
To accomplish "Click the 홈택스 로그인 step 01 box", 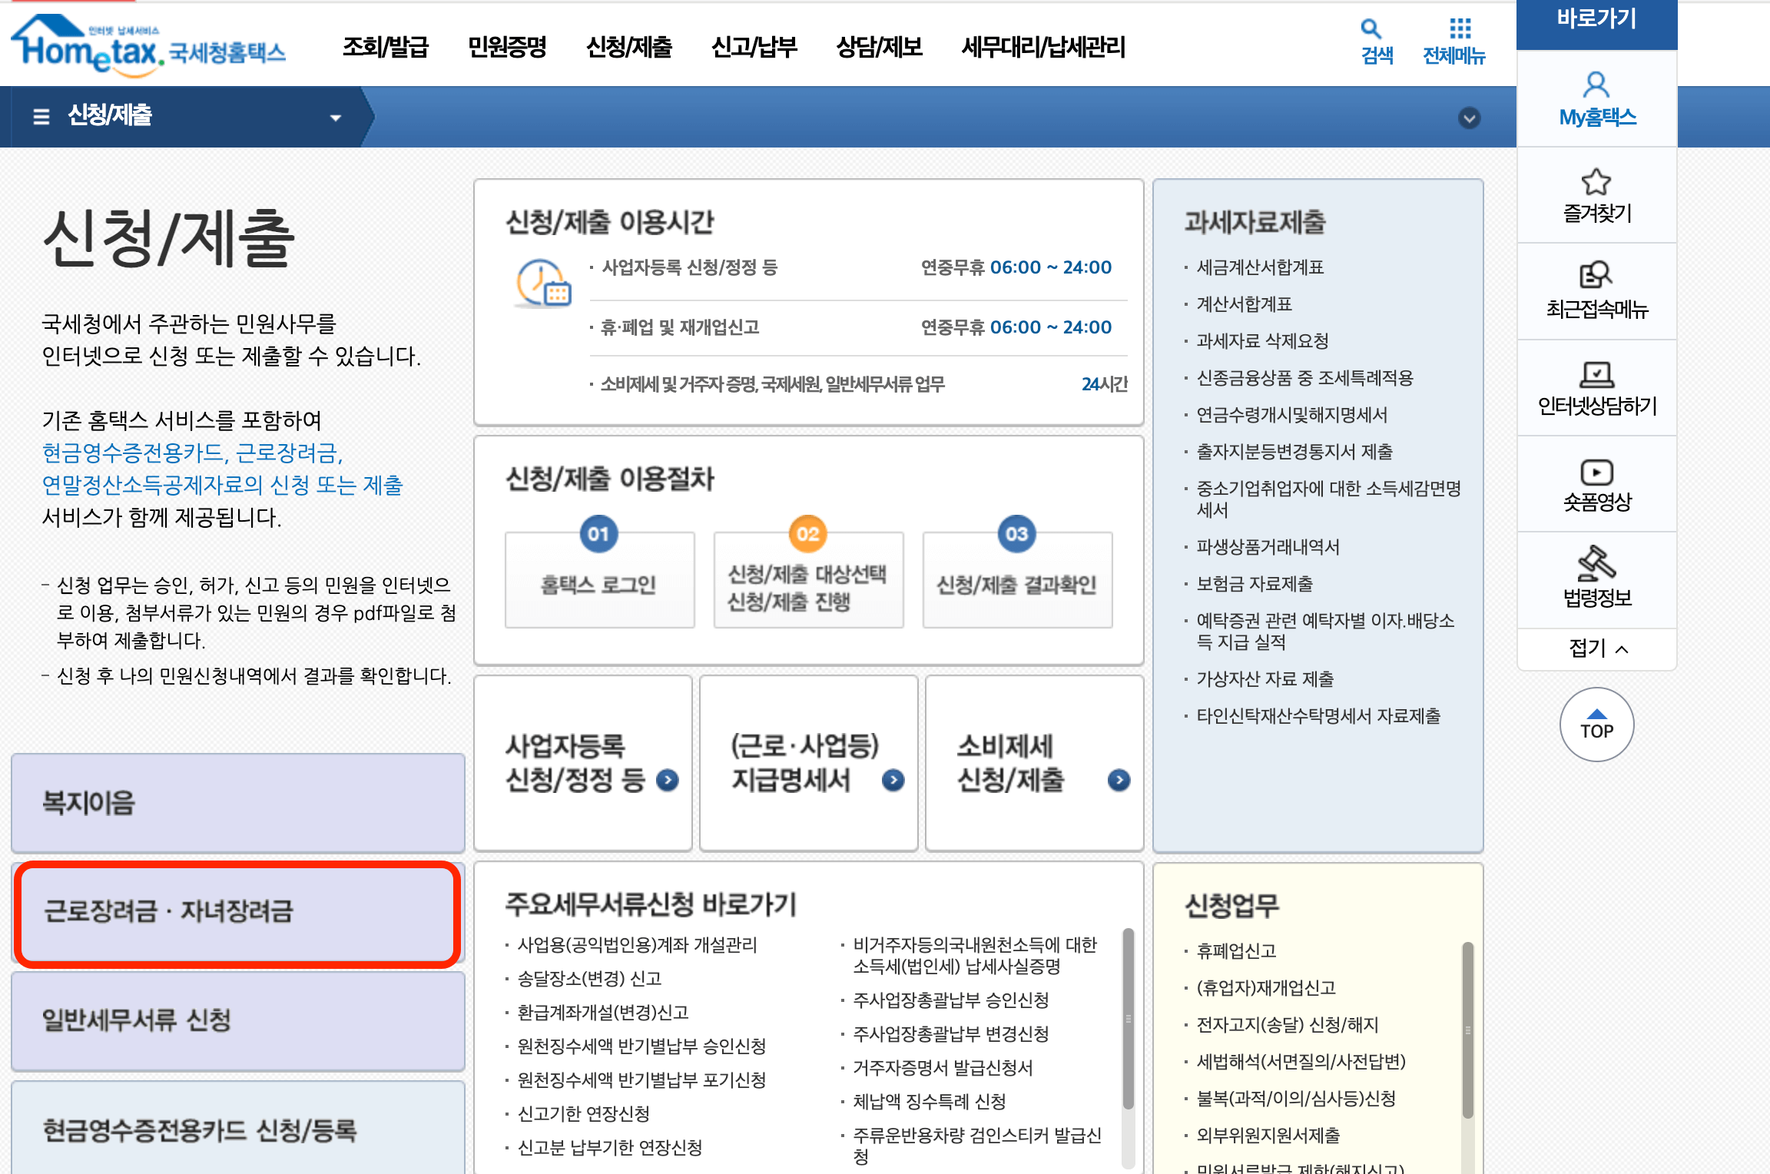I will tap(599, 580).
